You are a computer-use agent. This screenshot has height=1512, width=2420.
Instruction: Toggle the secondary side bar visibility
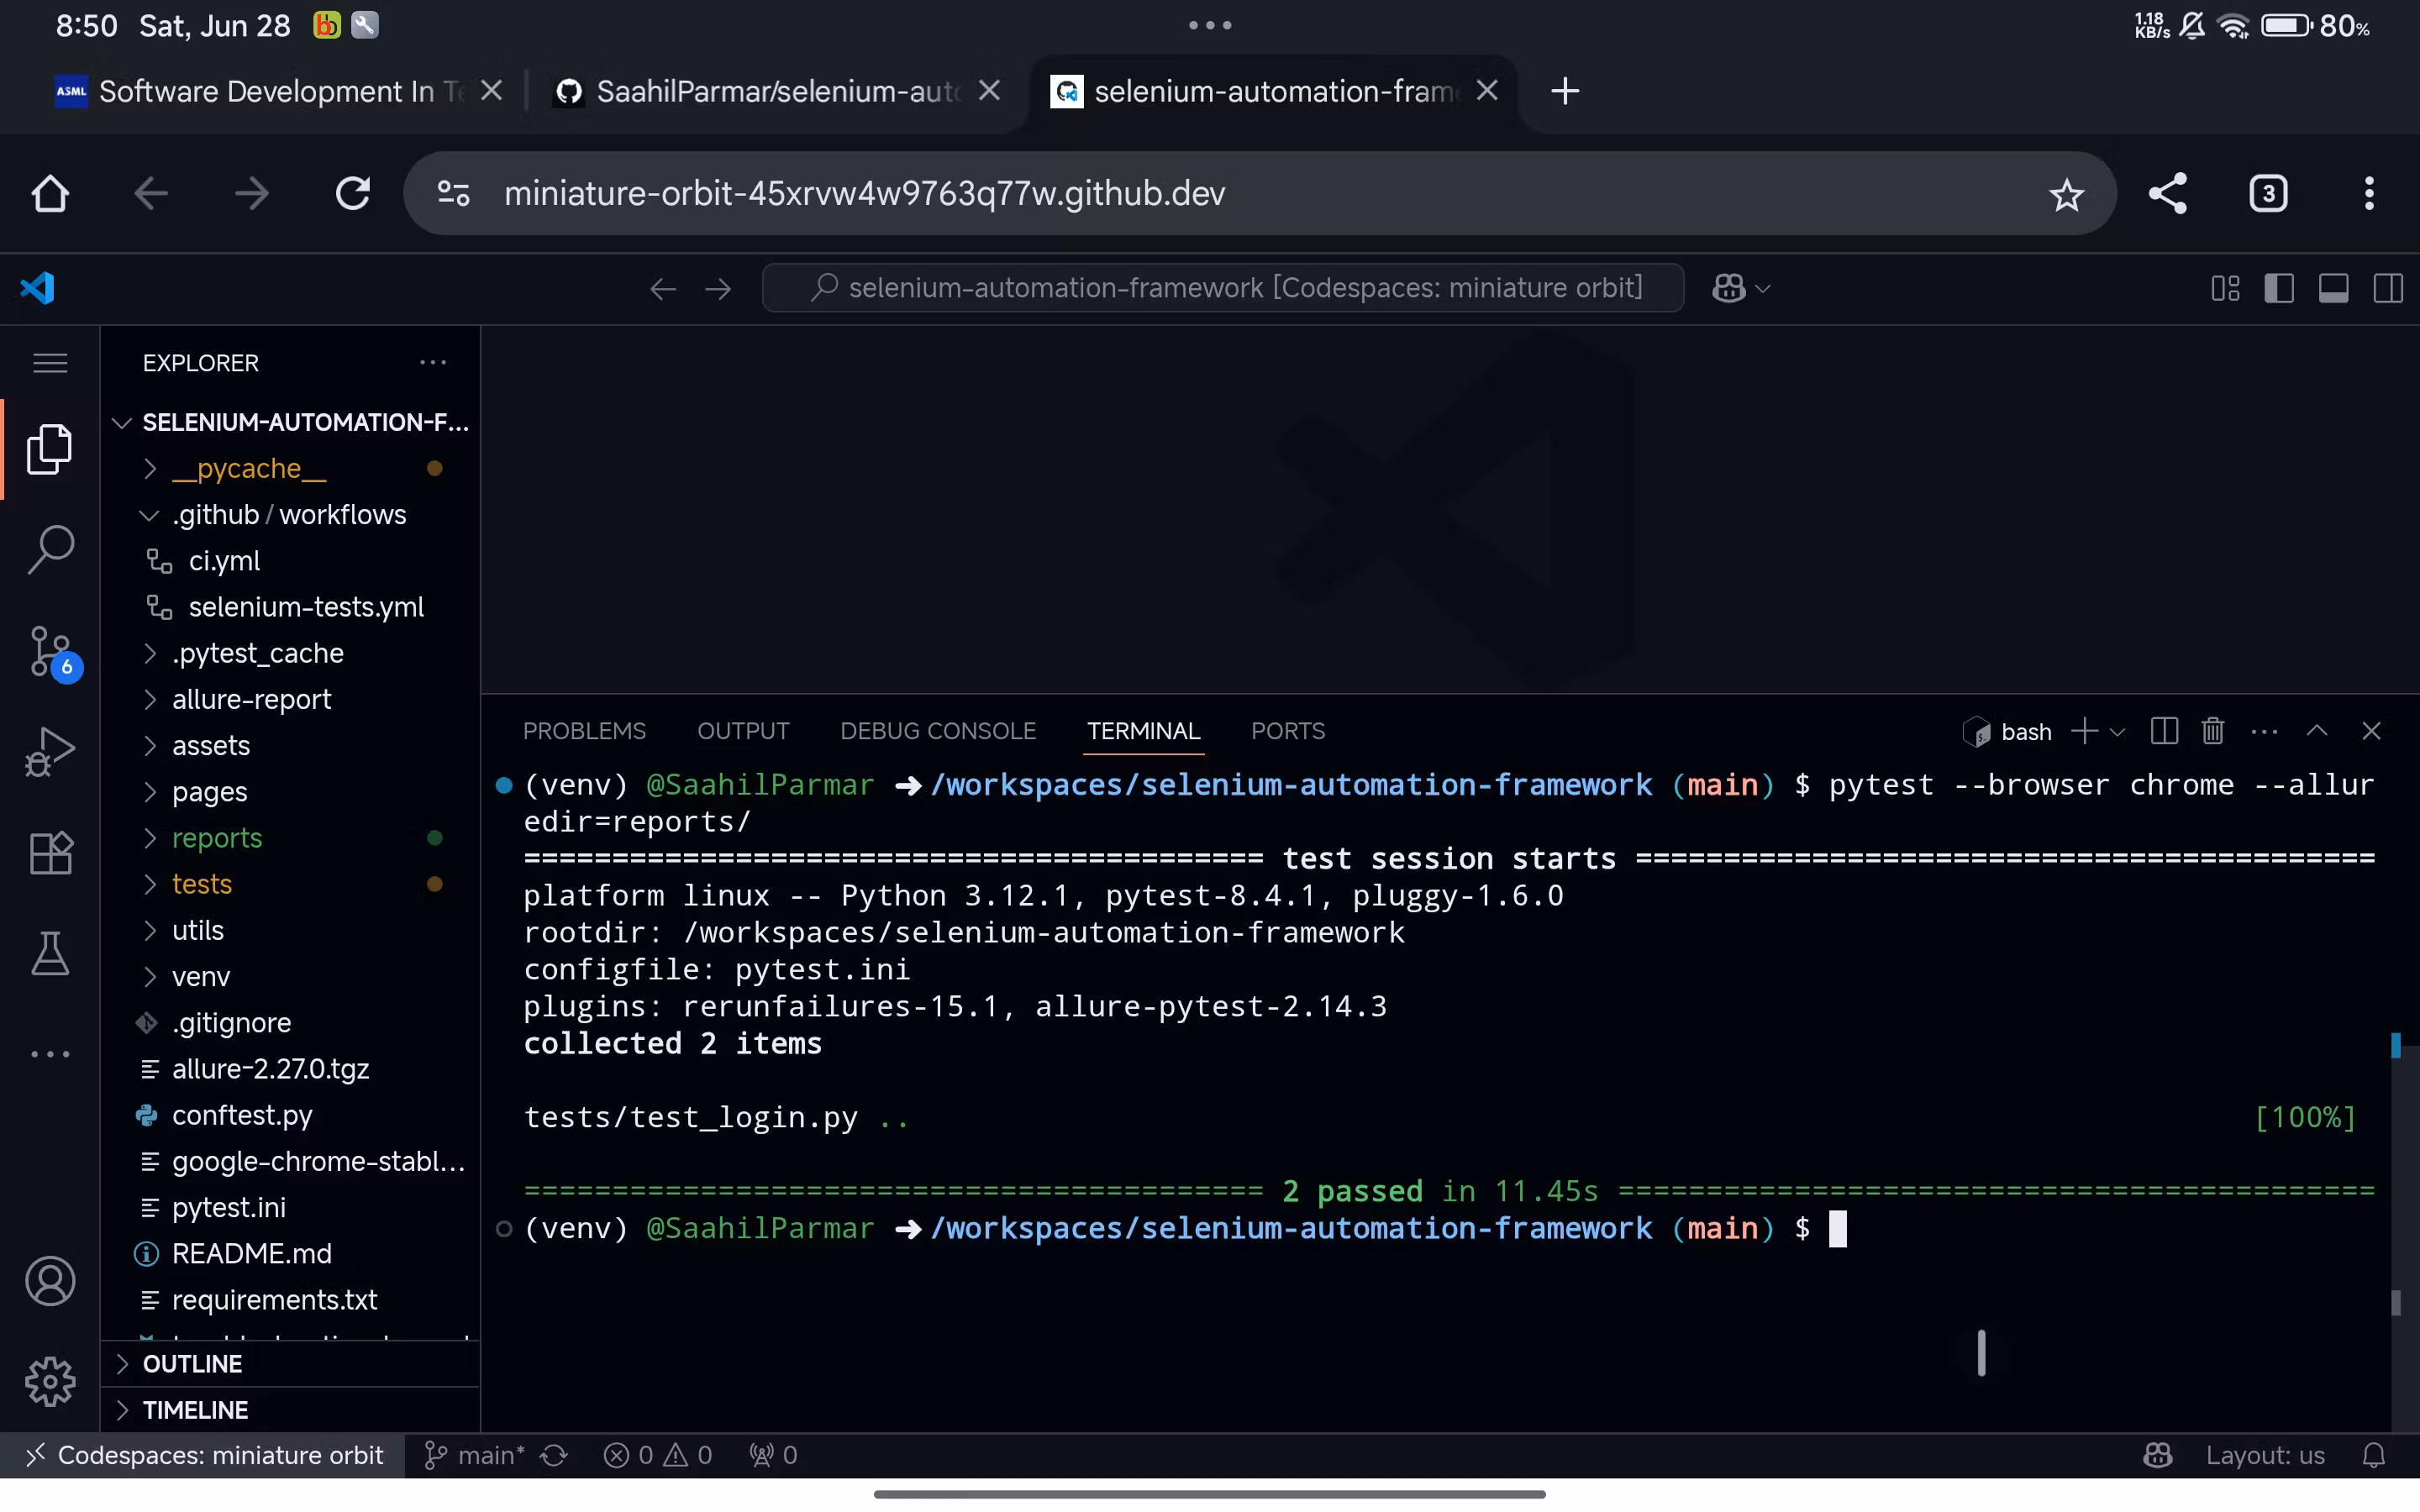point(2388,288)
